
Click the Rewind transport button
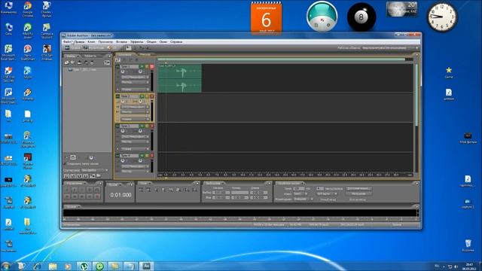tap(75, 196)
